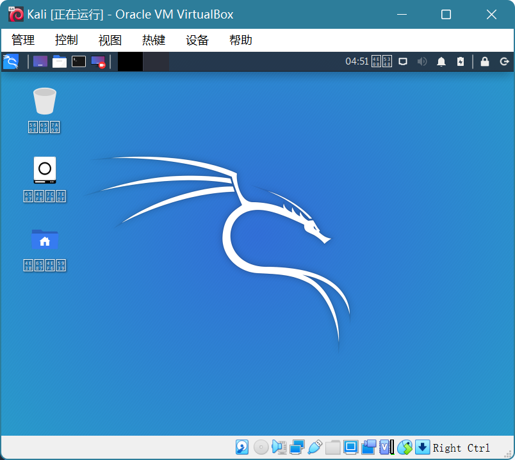Click the log out panel icon
The width and height of the screenshot is (515, 460).
tap(504, 61)
